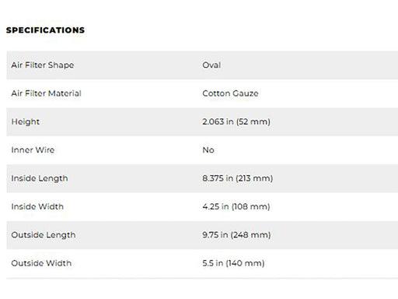The image size is (398, 299).
Task: Select the Inside Width label
Action: [x=37, y=206]
